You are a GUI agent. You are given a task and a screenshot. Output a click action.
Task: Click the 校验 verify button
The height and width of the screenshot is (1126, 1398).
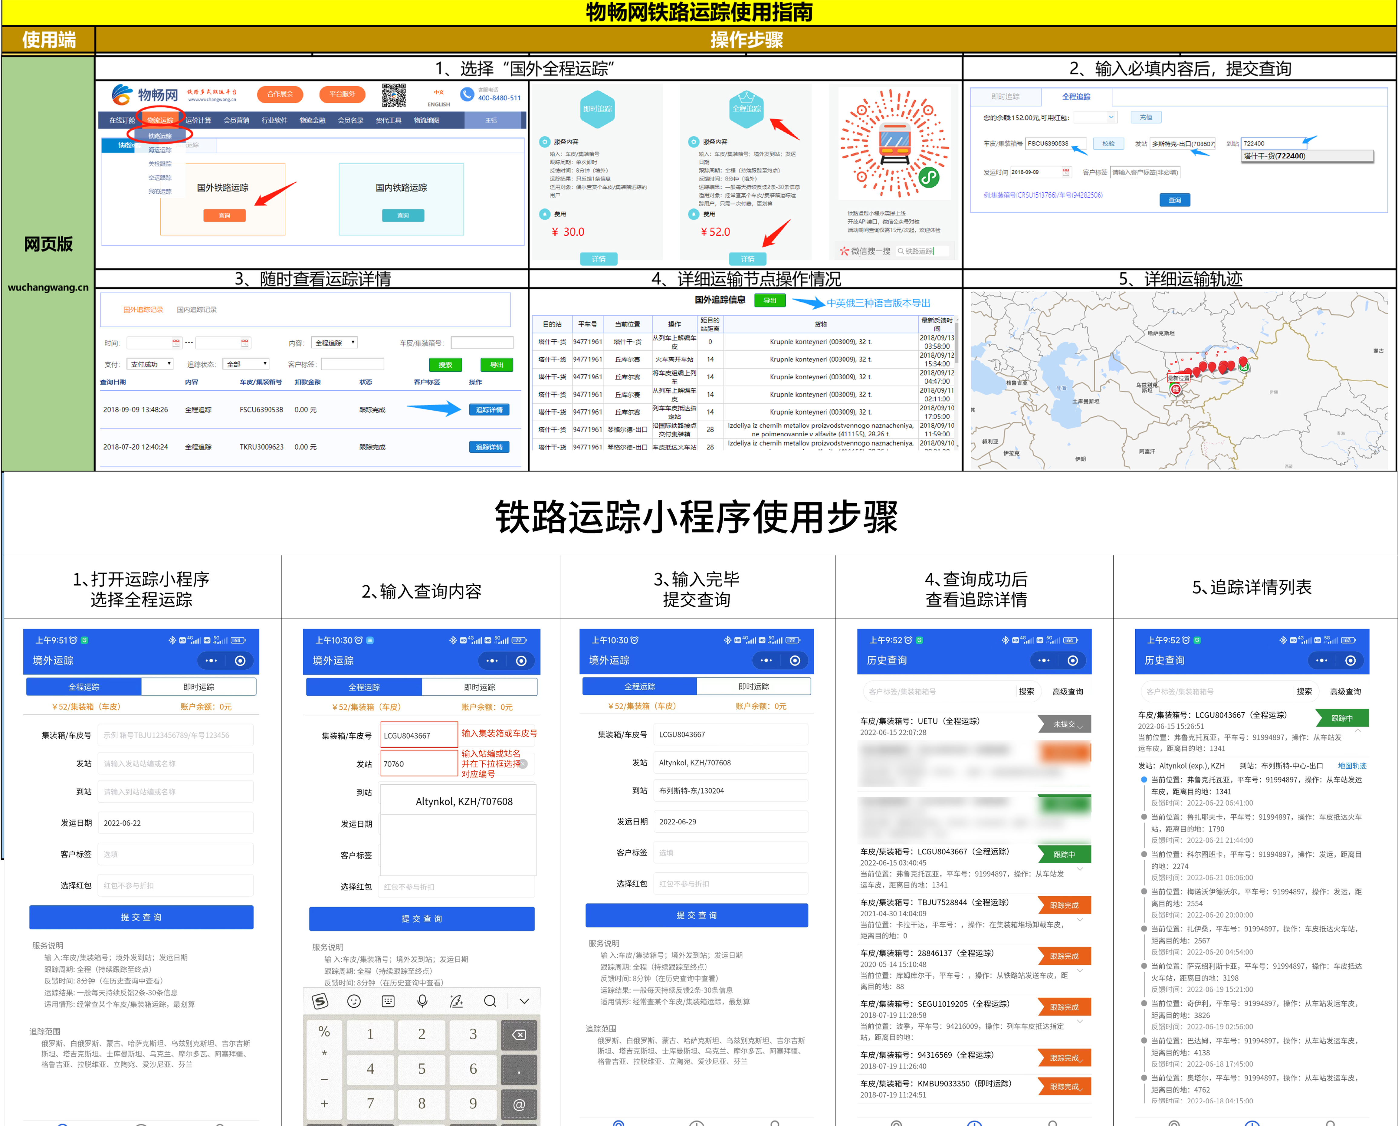pyautogui.click(x=1109, y=143)
